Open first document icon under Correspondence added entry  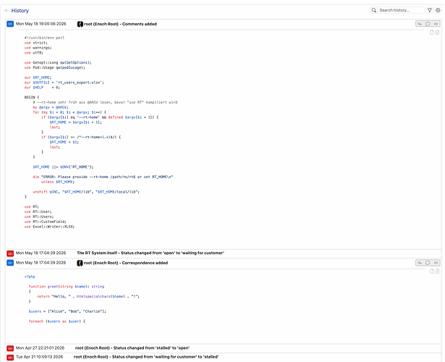coord(432,271)
